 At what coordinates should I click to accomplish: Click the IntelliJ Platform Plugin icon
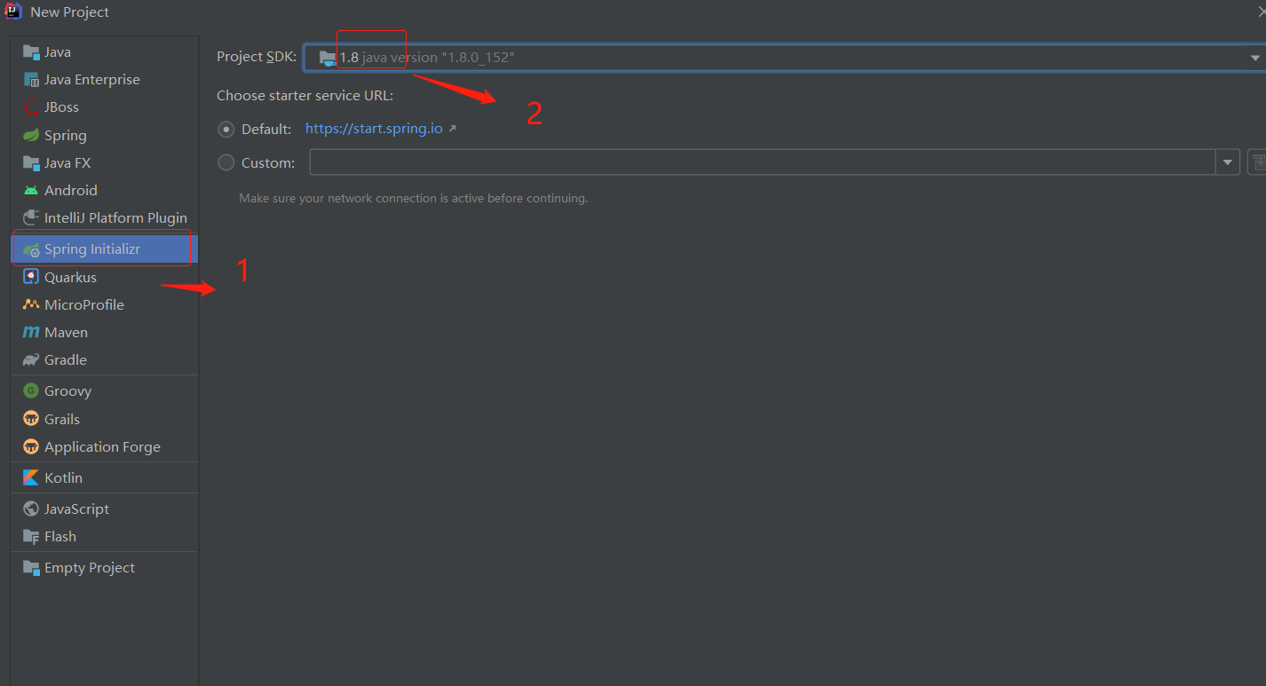(x=31, y=218)
